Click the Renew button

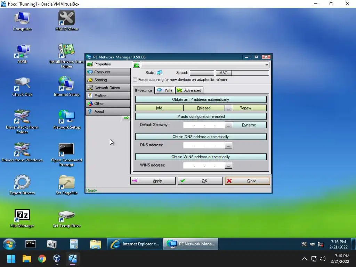[x=249, y=108]
